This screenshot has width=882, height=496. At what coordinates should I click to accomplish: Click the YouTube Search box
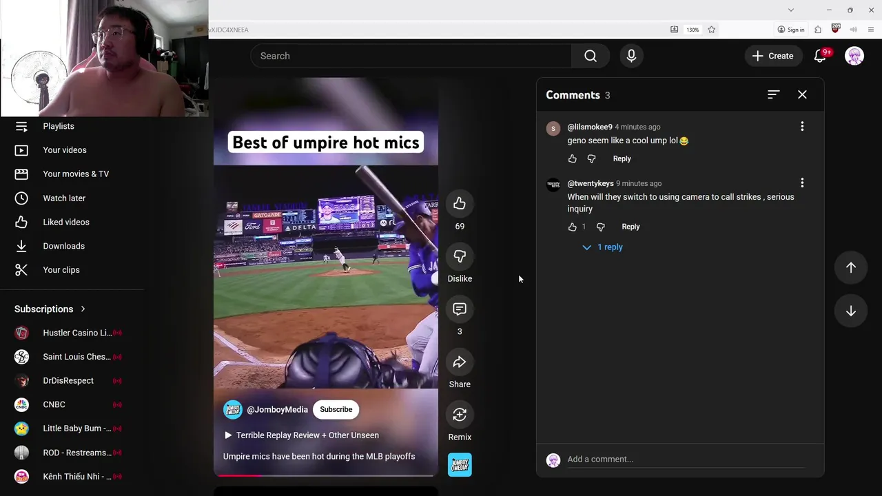point(411,56)
